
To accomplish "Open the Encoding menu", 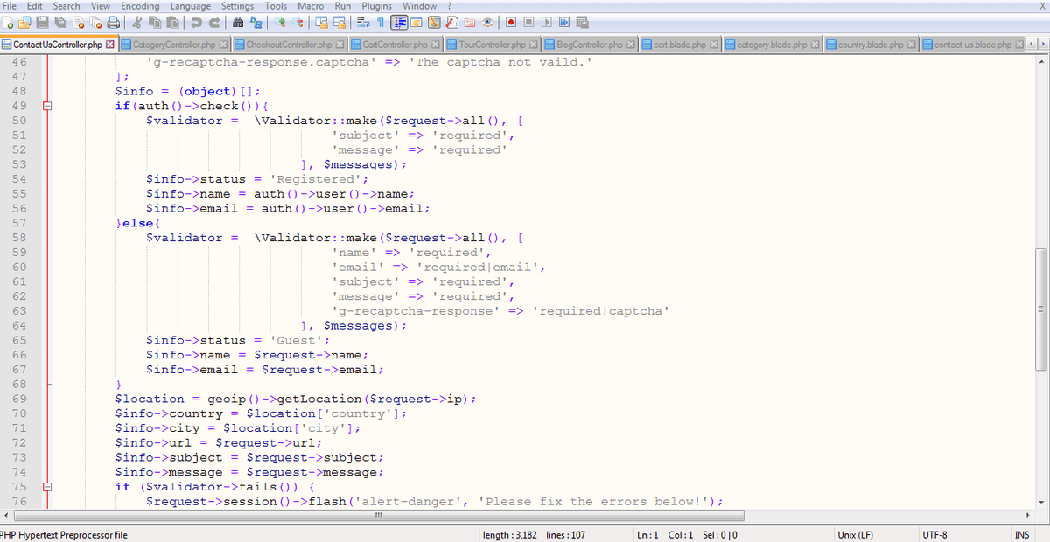I will (x=140, y=6).
